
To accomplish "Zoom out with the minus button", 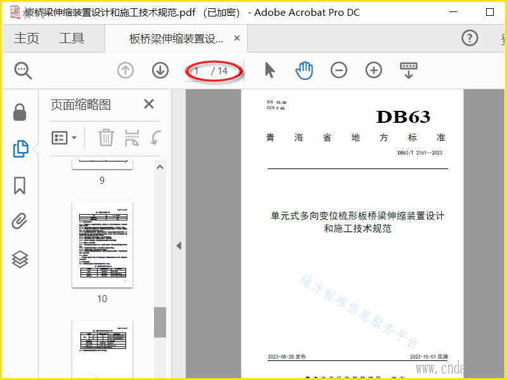I will (x=339, y=70).
